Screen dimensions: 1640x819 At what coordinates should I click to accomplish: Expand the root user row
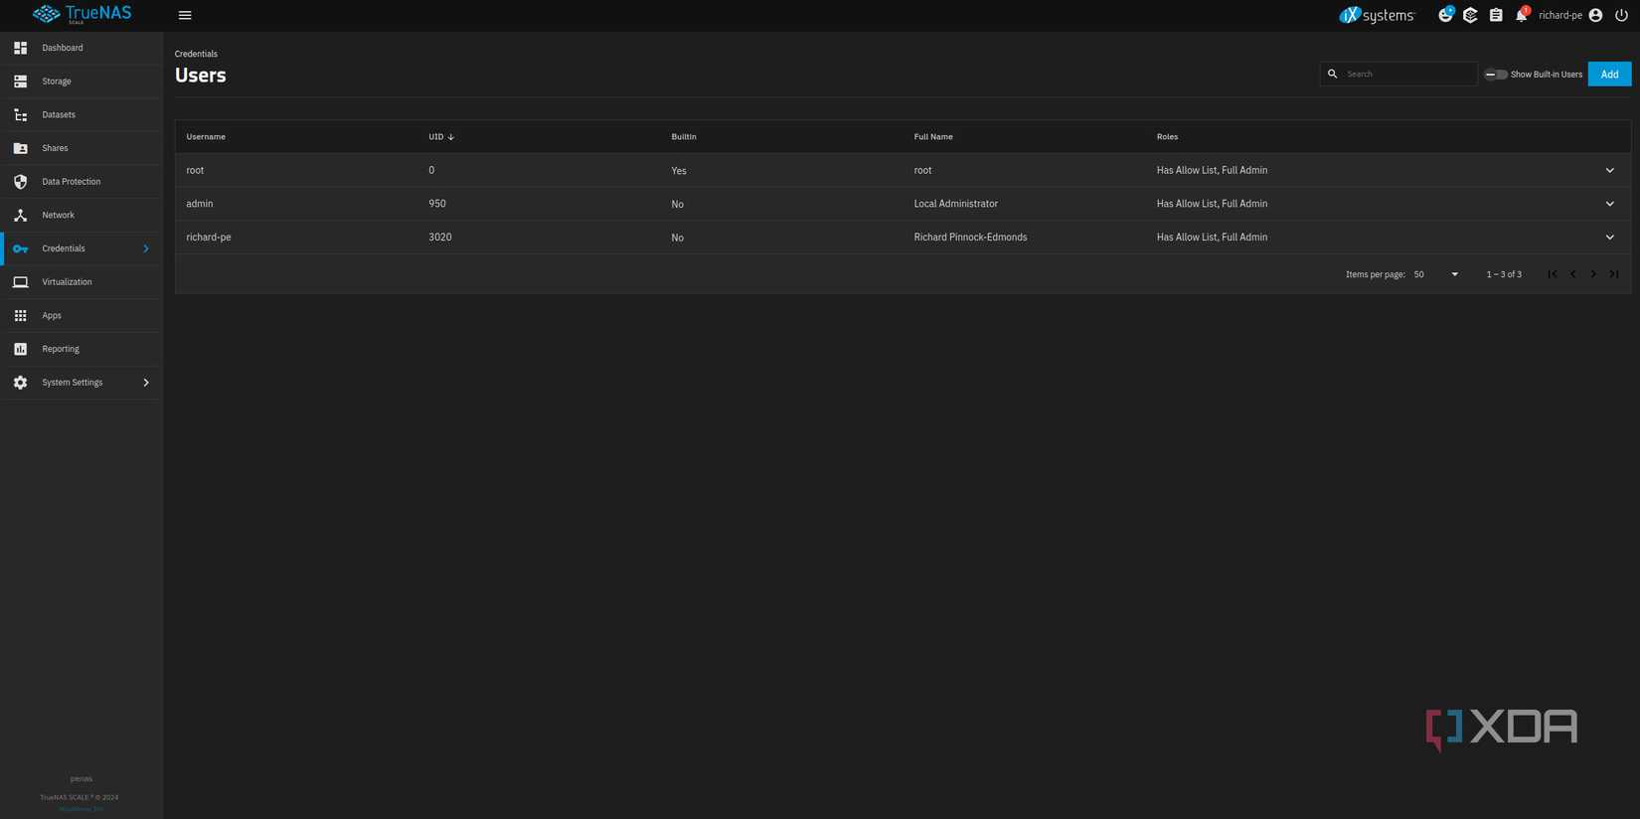point(1610,170)
